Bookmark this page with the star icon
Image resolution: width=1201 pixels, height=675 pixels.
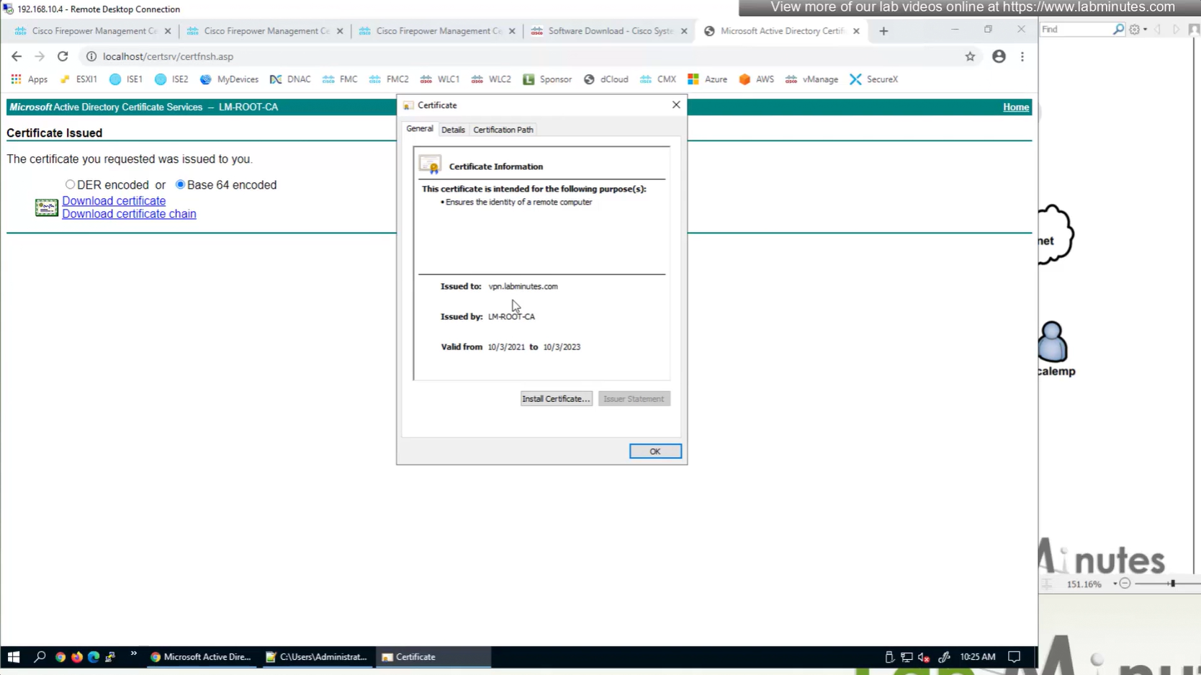(970, 56)
